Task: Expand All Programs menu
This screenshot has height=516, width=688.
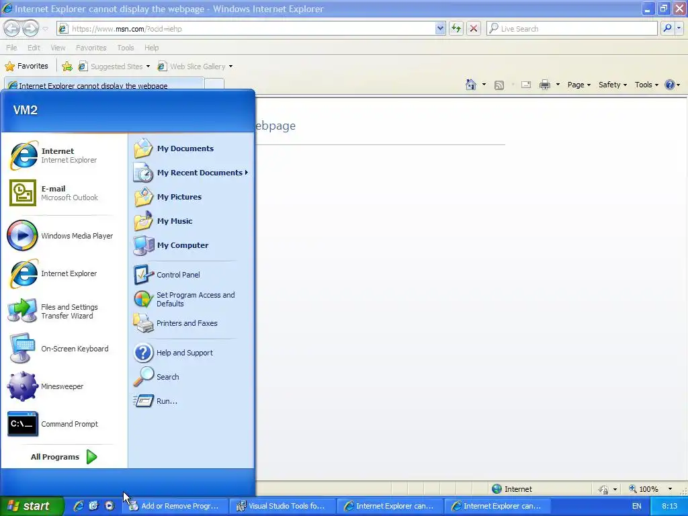Action: (x=64, y=457)
